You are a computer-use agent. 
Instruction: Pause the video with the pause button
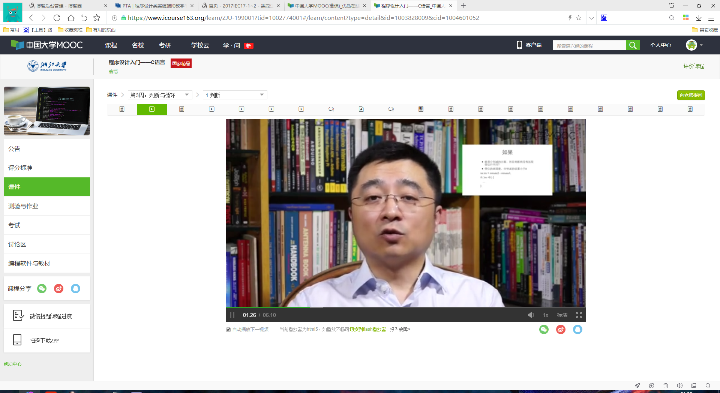coord(232,315)
